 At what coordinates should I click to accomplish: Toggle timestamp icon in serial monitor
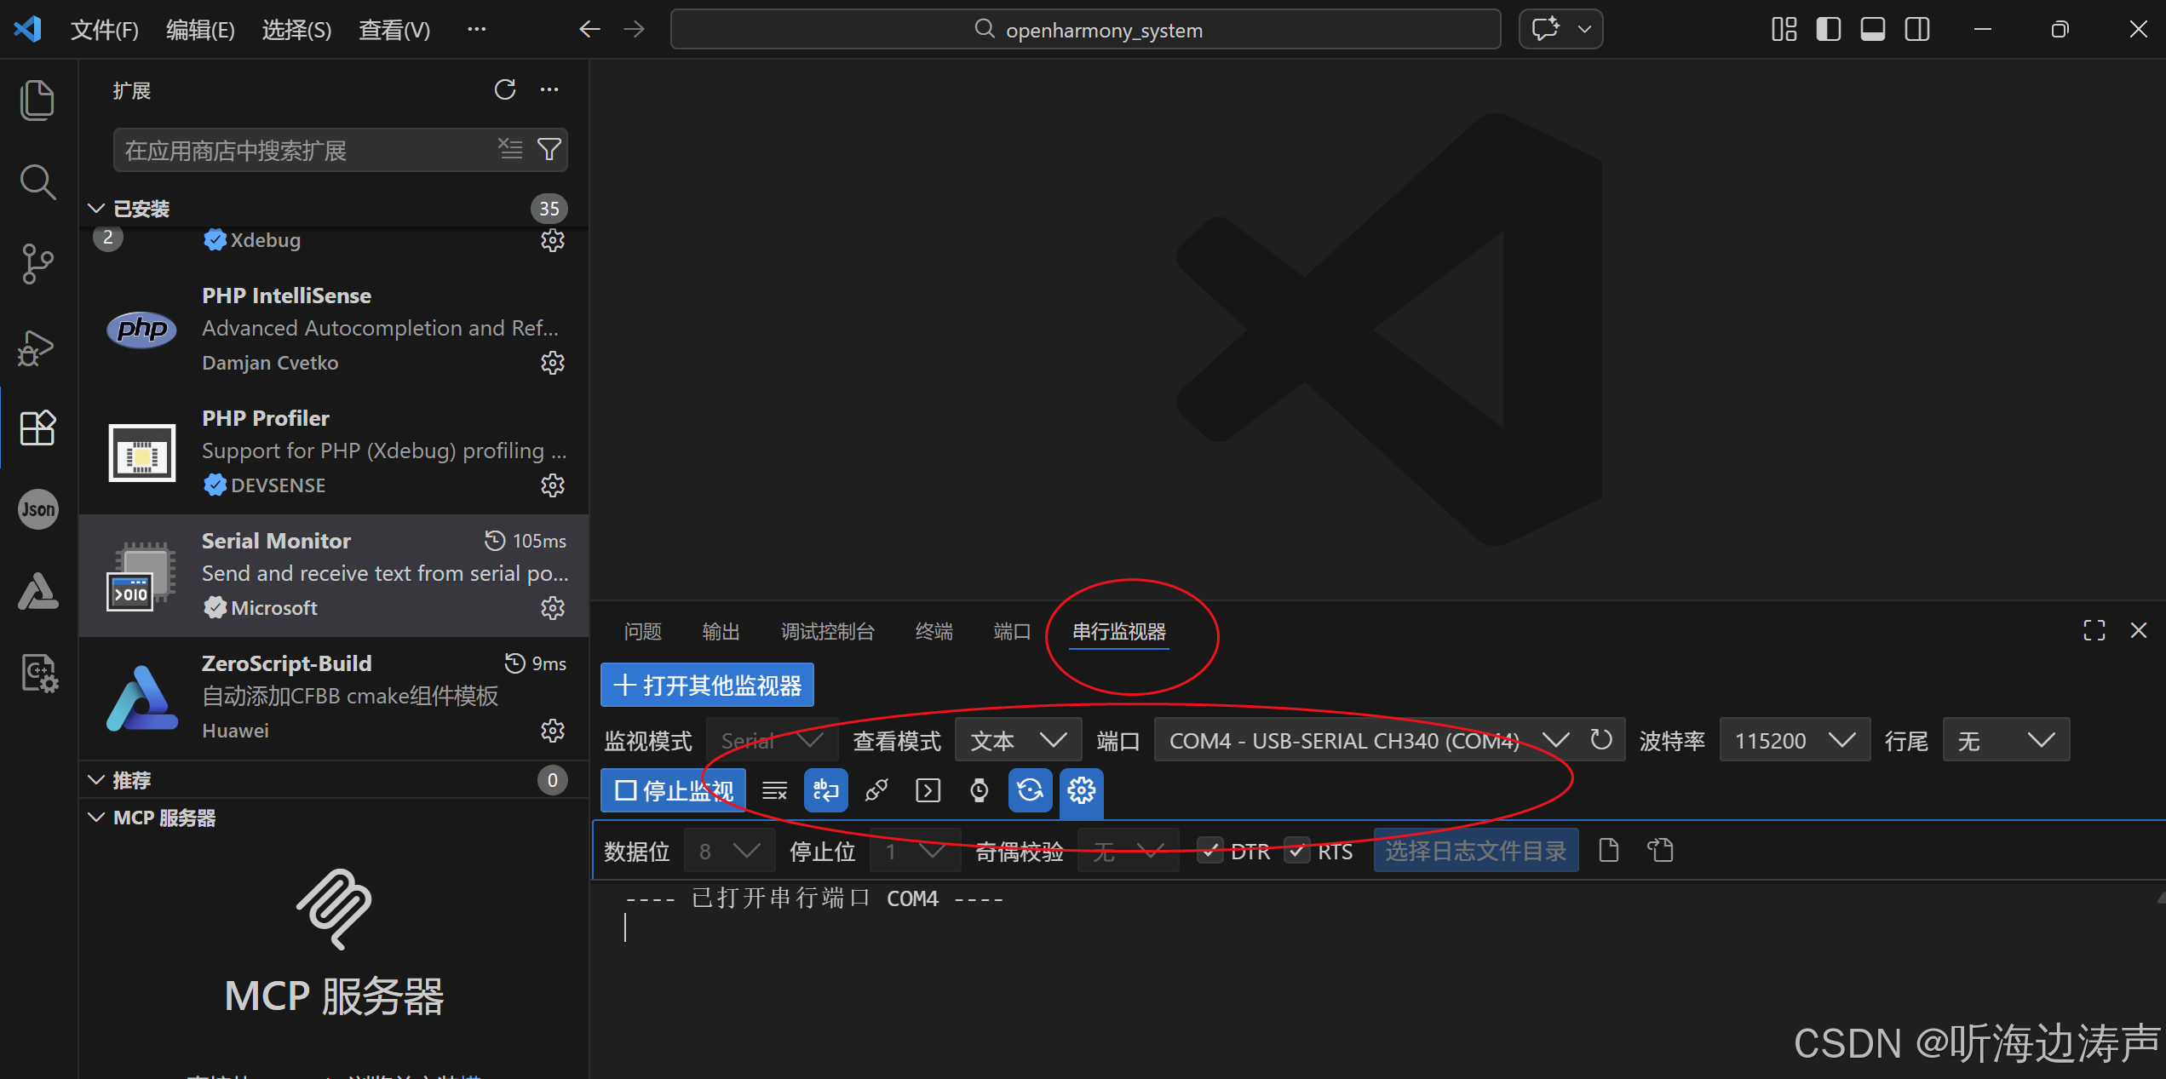tap(980, 791)
